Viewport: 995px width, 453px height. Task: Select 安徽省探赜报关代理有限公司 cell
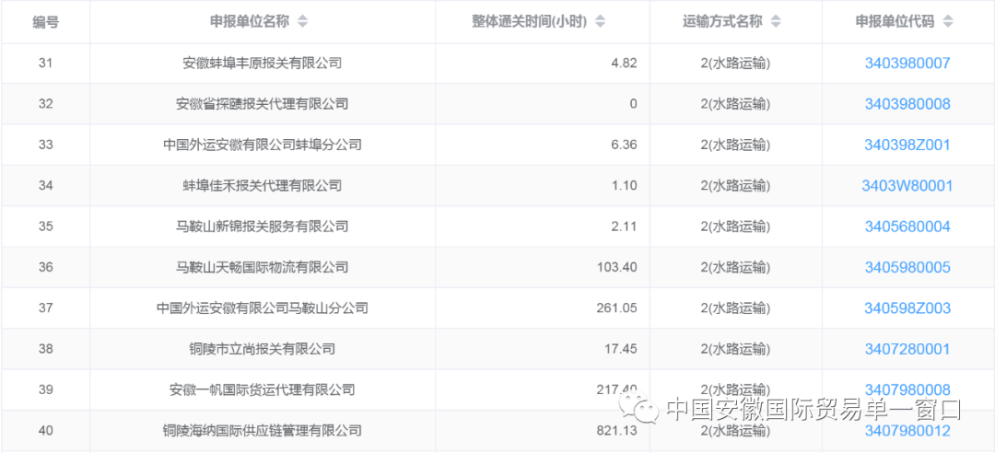tap(262, 104)
